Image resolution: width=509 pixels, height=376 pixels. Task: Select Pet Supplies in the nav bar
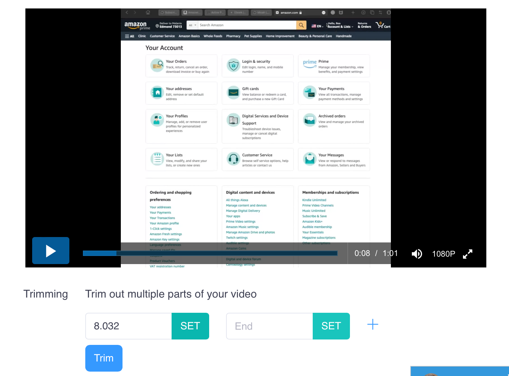[x=253, y=36]
